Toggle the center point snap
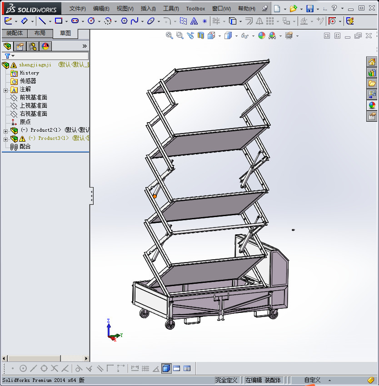379x386 pixels. (x=23, y=368)
